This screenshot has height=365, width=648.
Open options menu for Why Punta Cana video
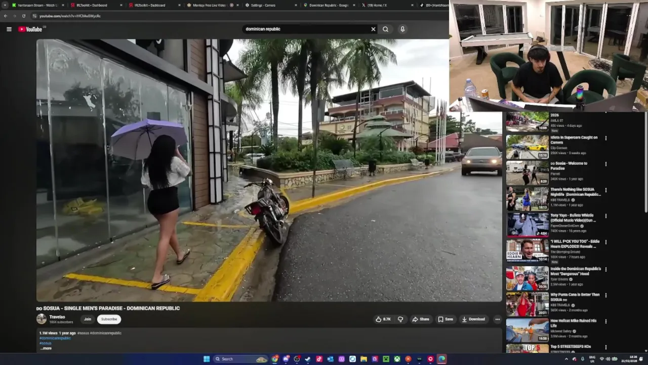(x=605, y=295)
